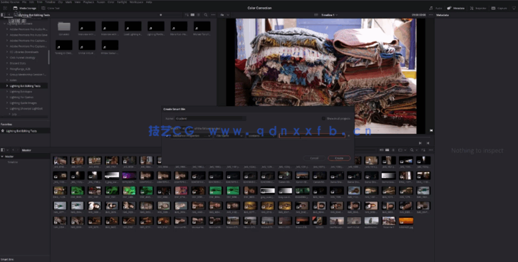Screen dimensions: 518x262
Task: Select the Click Funnel Strategy folder
Action: pos(23,58)
